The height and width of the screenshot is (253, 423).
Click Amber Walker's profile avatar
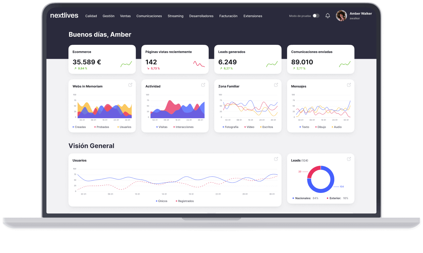[x=341, y=16]
